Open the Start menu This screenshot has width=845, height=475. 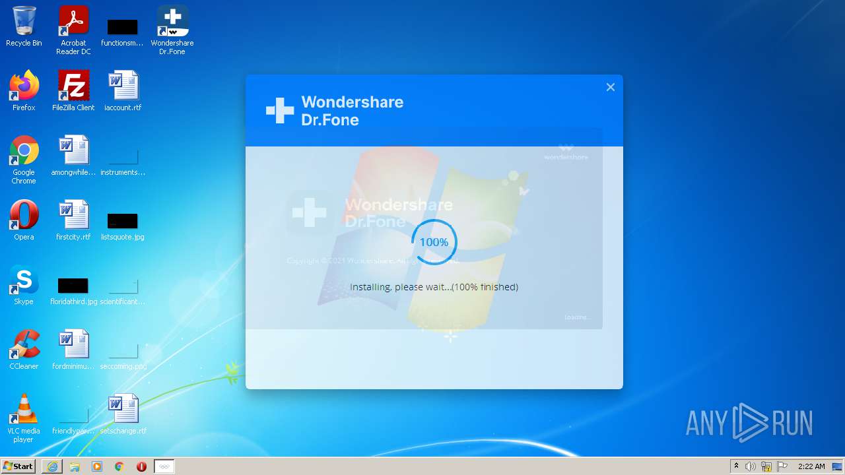(19, 466)
